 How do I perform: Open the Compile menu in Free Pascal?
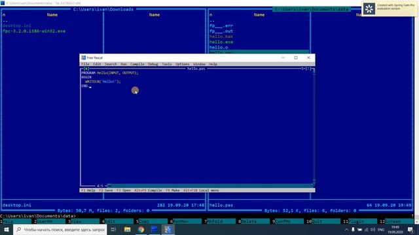pos(137,64)
